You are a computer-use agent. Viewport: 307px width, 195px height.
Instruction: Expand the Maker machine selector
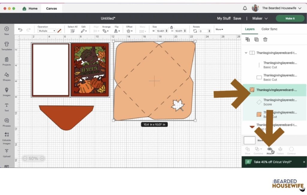[x=260, y=19]
